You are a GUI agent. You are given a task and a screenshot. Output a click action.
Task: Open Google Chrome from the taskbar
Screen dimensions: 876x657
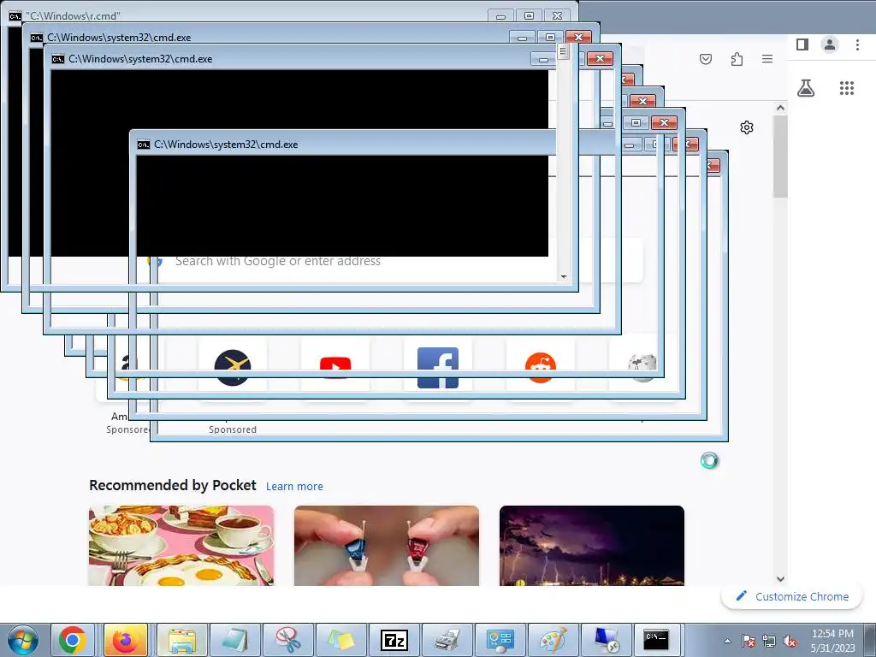tap(73, 640)
